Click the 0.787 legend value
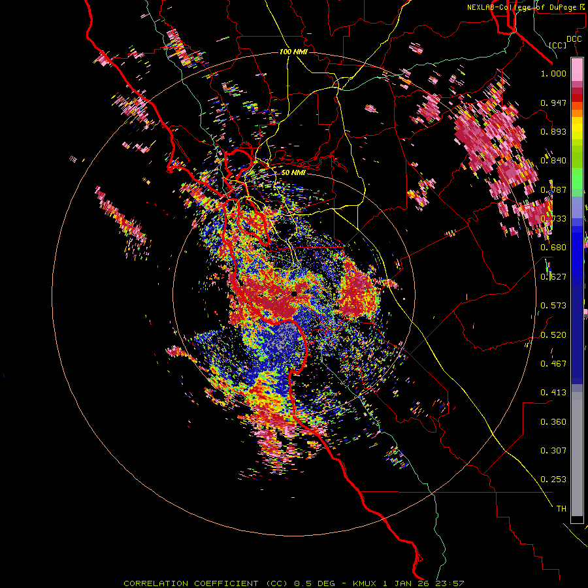Image resolution: width=588 pixels, height=588 pixels. coord(553,189)
